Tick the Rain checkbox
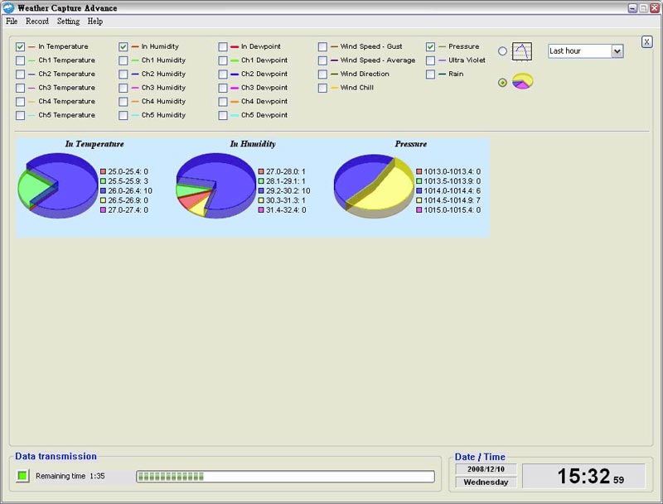 pyautogui.click(x=430, y=74)
